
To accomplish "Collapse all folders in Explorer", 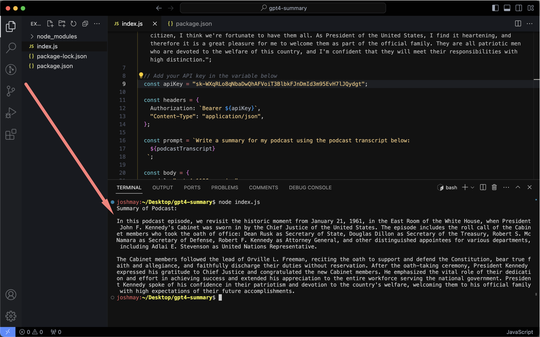I will (x=85, y=24).
